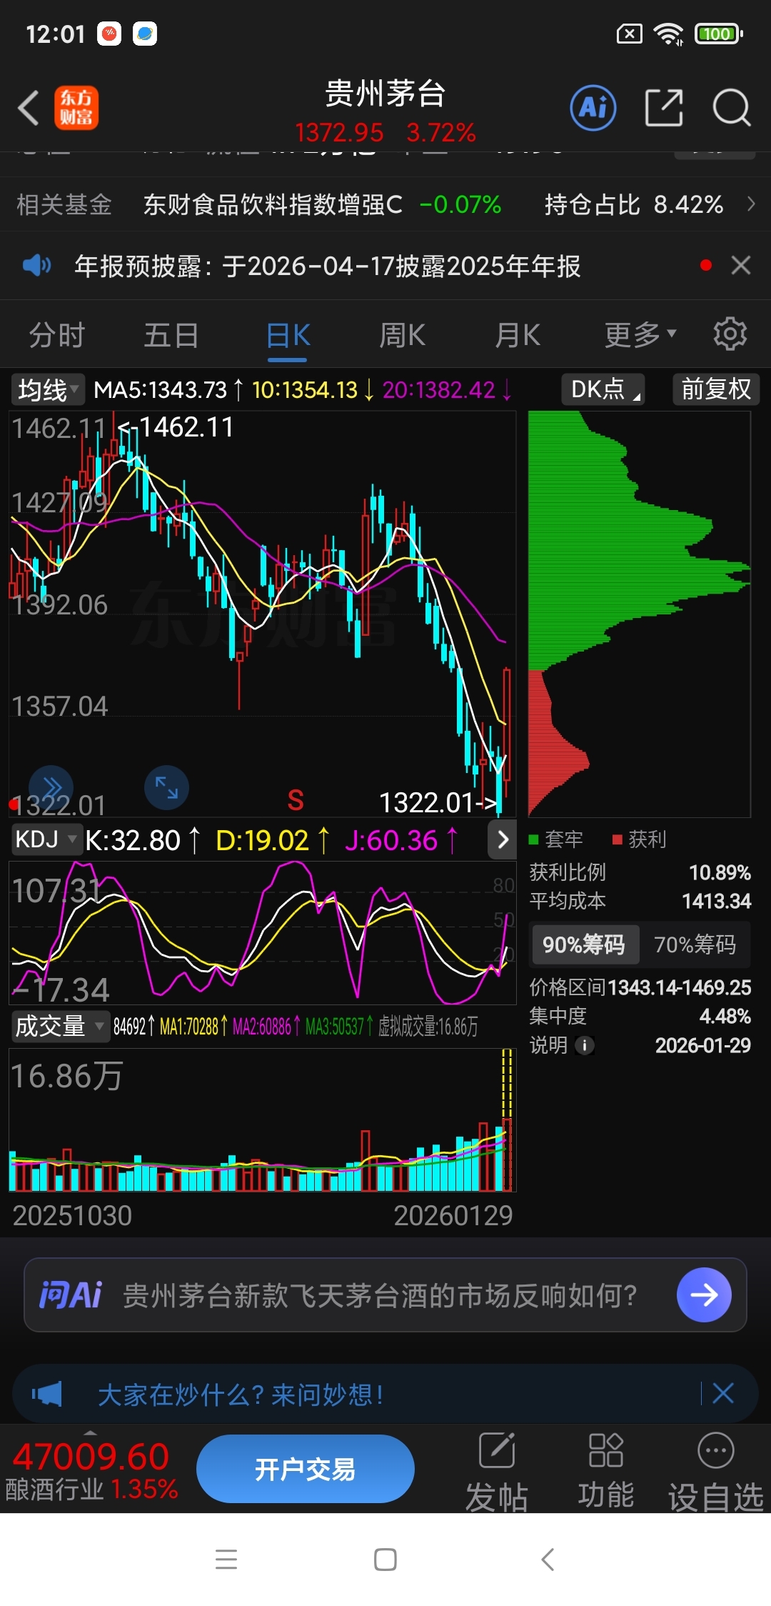
Task: Tap 设自选 to add favorite
Action: click(x=716, y=1472)
